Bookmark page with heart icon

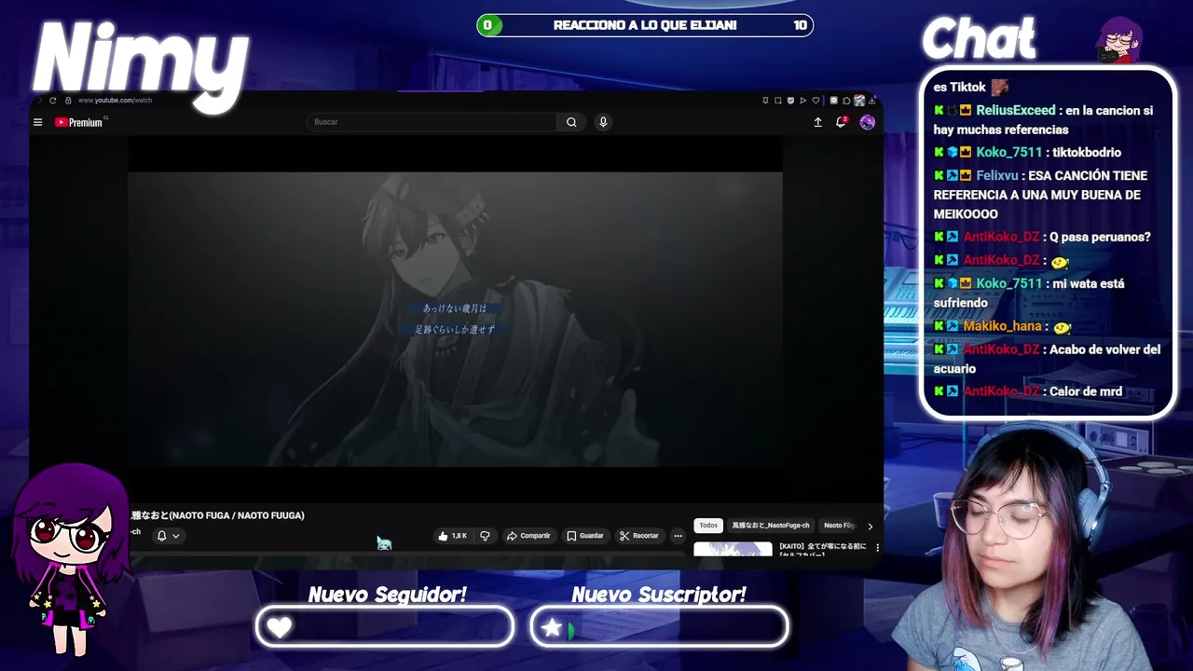point(816,101)
